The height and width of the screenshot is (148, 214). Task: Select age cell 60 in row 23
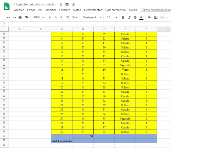pyautogui.click(x=104, y=70)
